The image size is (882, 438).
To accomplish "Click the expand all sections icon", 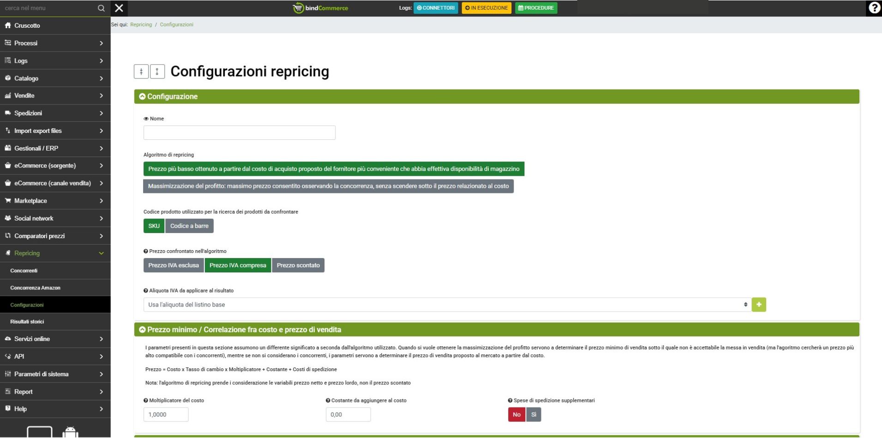I will point(157,72).
